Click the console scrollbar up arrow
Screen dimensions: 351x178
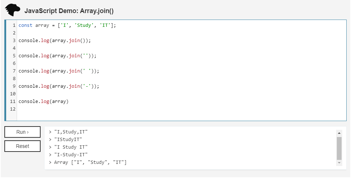339,133
